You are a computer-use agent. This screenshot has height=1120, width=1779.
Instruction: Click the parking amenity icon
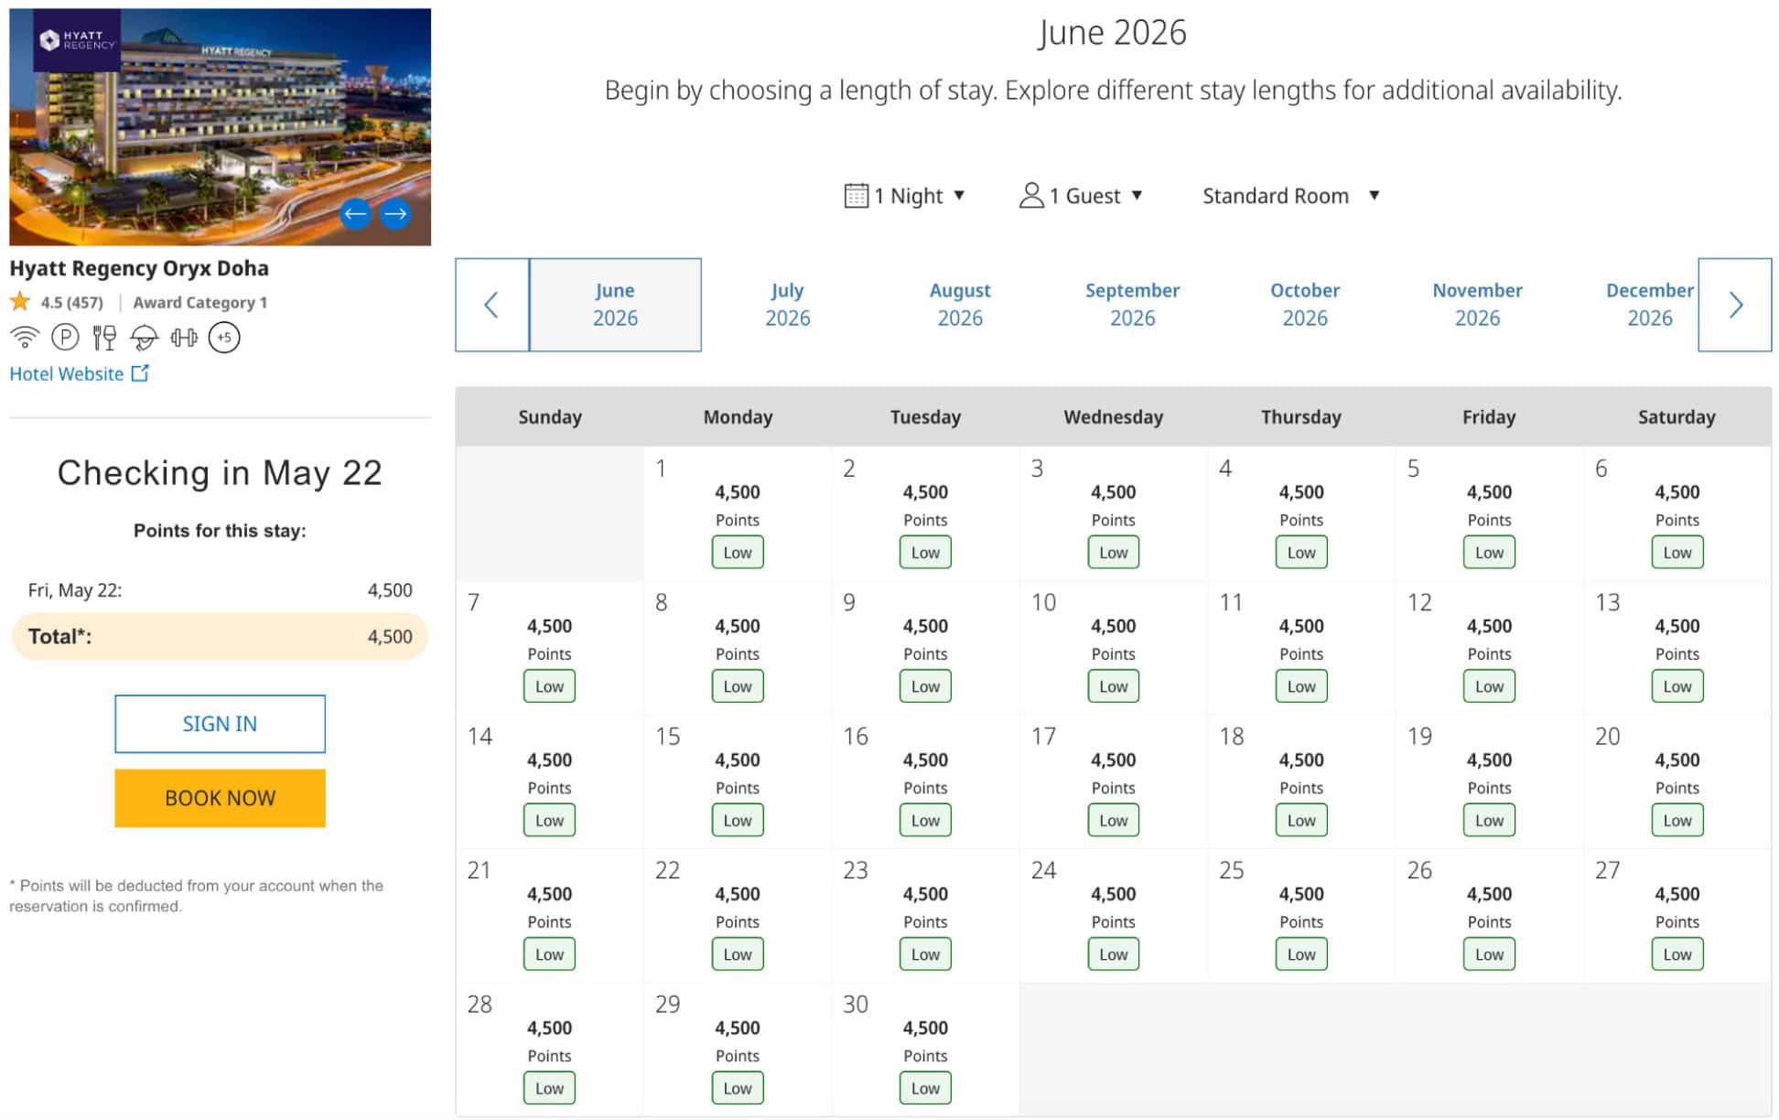click(x=65, y=338)
